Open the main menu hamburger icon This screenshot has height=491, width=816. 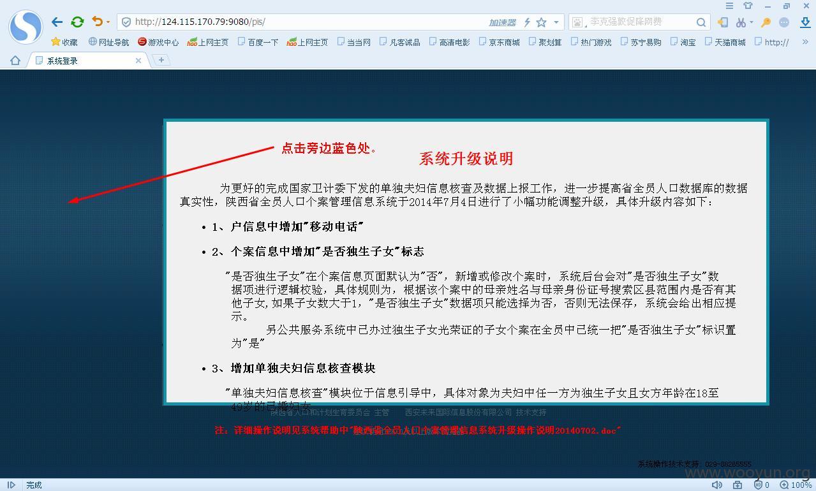pos(729,6)
